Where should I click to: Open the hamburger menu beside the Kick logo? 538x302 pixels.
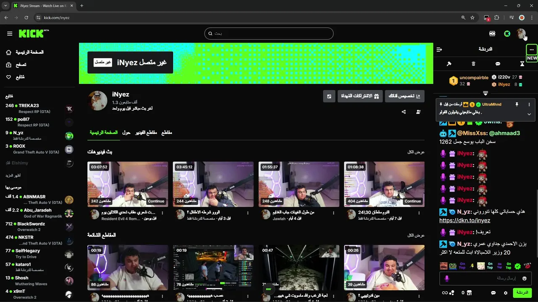click(x=10, y=34)
